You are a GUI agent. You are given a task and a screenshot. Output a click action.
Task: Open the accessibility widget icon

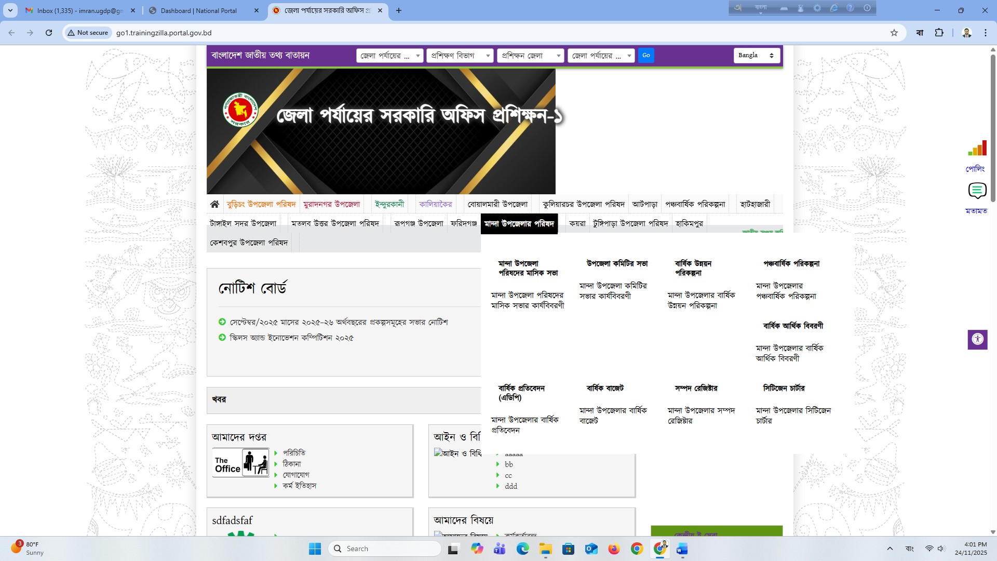977,340
